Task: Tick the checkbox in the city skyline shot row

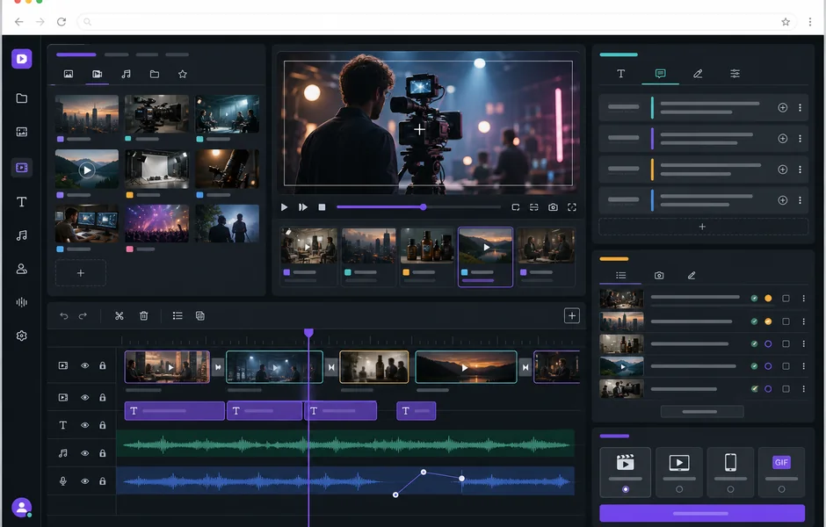Action: [786, 321]
